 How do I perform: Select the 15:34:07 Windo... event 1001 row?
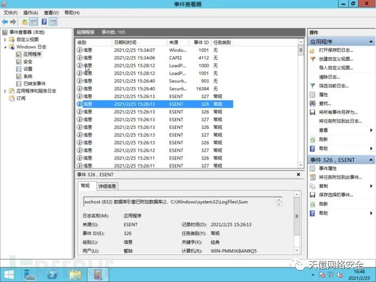click(154, 50)
